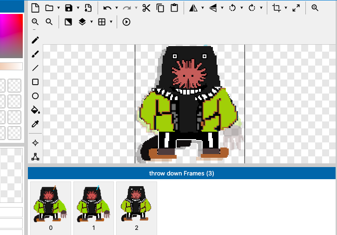Adjust the peach gradient slider bar

pos(11,66)
